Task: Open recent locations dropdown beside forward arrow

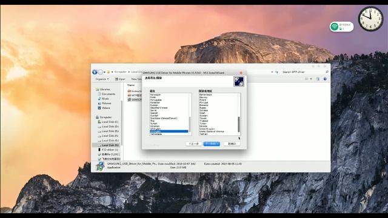Action: click(104, 72)
